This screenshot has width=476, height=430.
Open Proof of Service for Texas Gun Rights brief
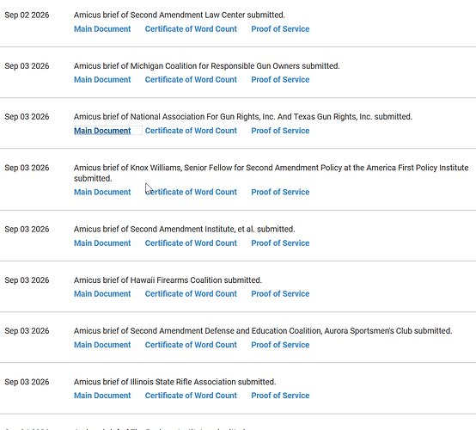[280, 131]
